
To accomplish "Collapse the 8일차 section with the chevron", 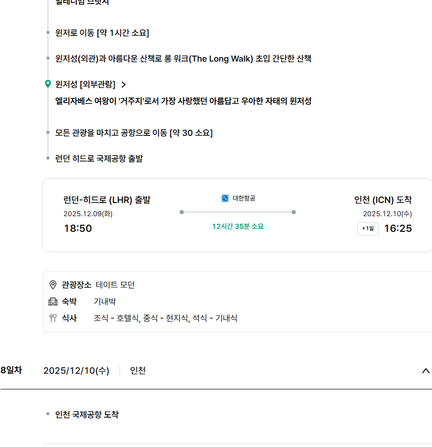I will (425, 371).
